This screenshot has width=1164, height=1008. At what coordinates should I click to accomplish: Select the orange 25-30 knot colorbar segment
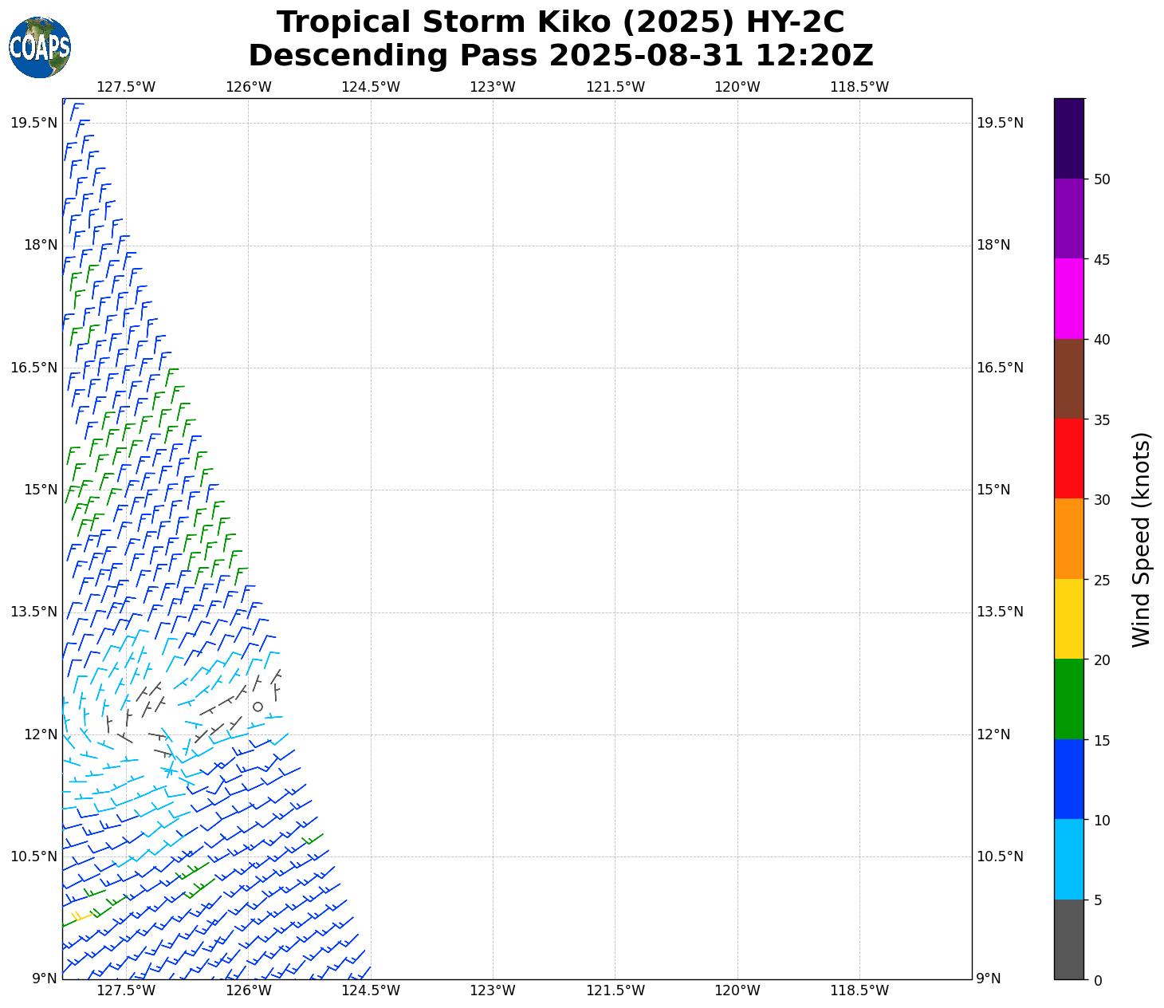(x=1069, y=538)
